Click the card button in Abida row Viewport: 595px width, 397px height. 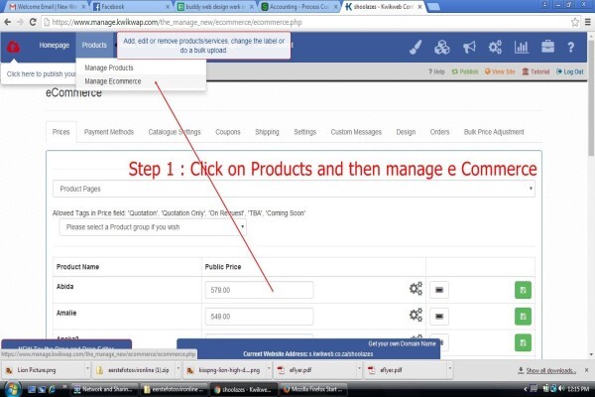[x=439, y=290]
